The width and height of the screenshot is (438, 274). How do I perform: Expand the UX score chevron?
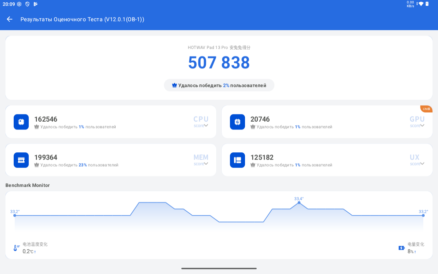pyautogui.click(x=422, y=164)
